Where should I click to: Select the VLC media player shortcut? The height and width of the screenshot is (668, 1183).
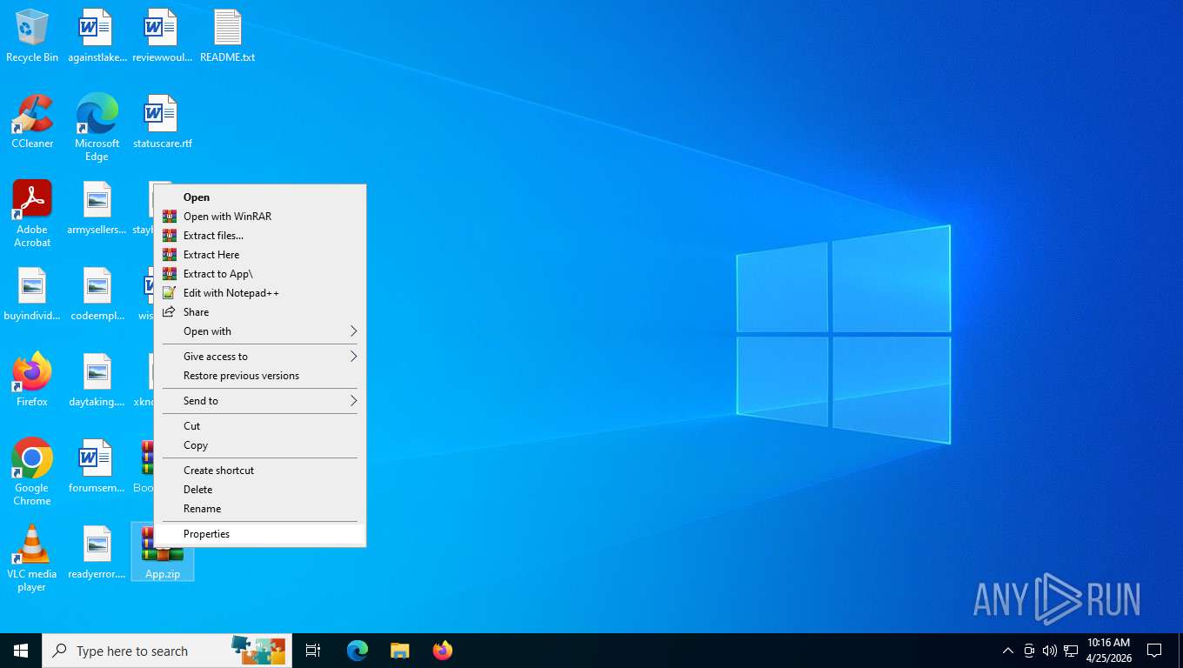tap(32, 558)
